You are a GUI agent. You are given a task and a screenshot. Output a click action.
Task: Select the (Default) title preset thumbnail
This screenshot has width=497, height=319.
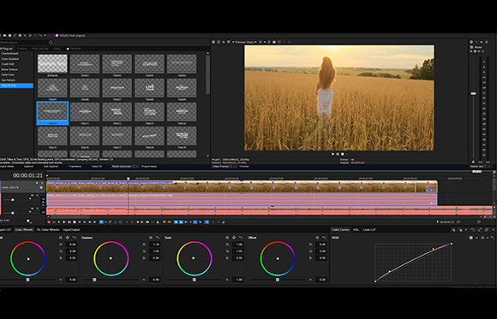click(52, 63)
